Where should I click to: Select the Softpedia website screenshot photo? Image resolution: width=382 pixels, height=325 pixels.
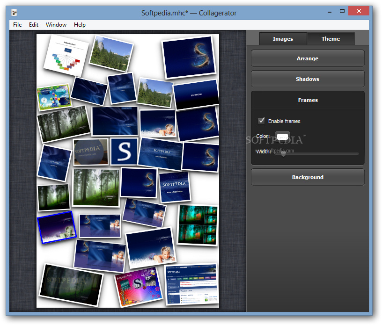191,284
